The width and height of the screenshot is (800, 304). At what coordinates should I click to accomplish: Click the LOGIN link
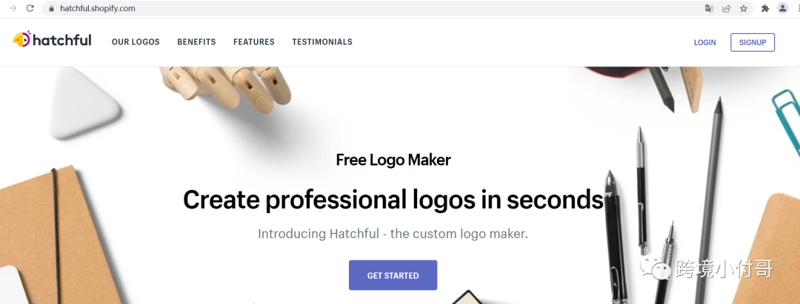pos(704,43)
